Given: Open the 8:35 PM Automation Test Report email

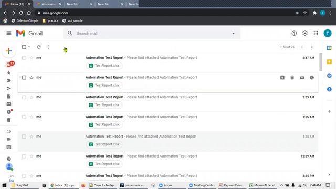Looking at the screenshot, I should pos(168,176).
